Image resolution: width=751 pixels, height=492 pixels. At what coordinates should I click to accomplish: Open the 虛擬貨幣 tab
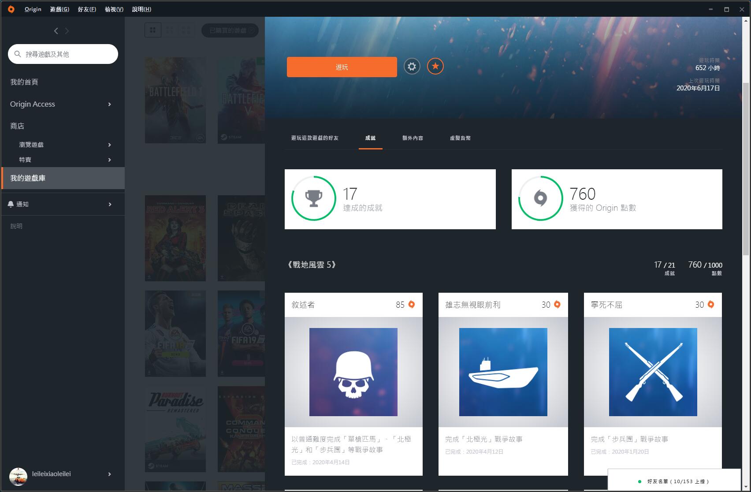click(x=460, y=138)
